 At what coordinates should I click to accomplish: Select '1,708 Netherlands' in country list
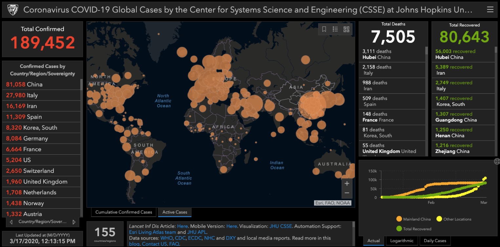click(41, 192)
